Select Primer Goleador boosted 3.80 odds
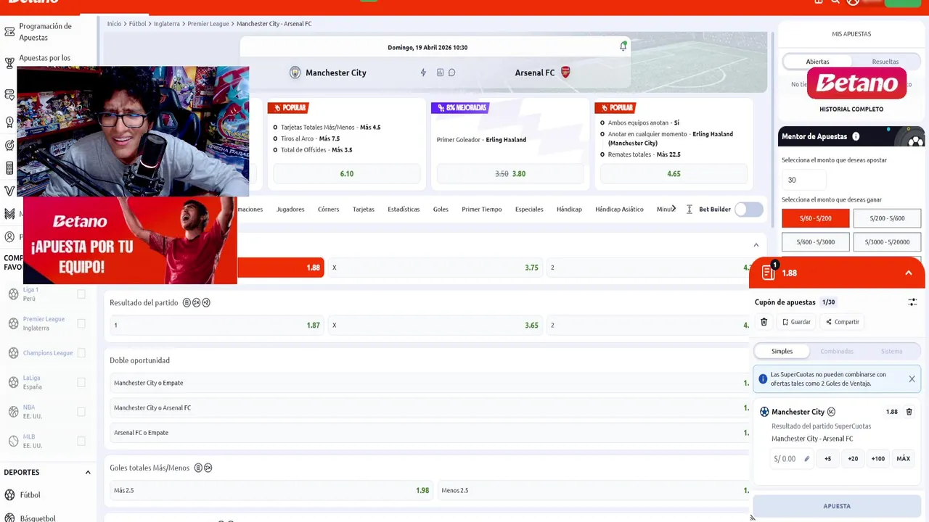Viewport: 929px width, 522px height. (510, 174)
